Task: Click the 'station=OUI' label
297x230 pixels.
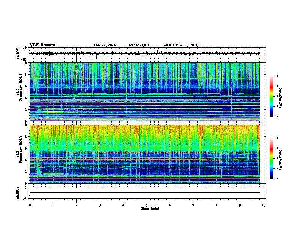Action: coord(139,45)
